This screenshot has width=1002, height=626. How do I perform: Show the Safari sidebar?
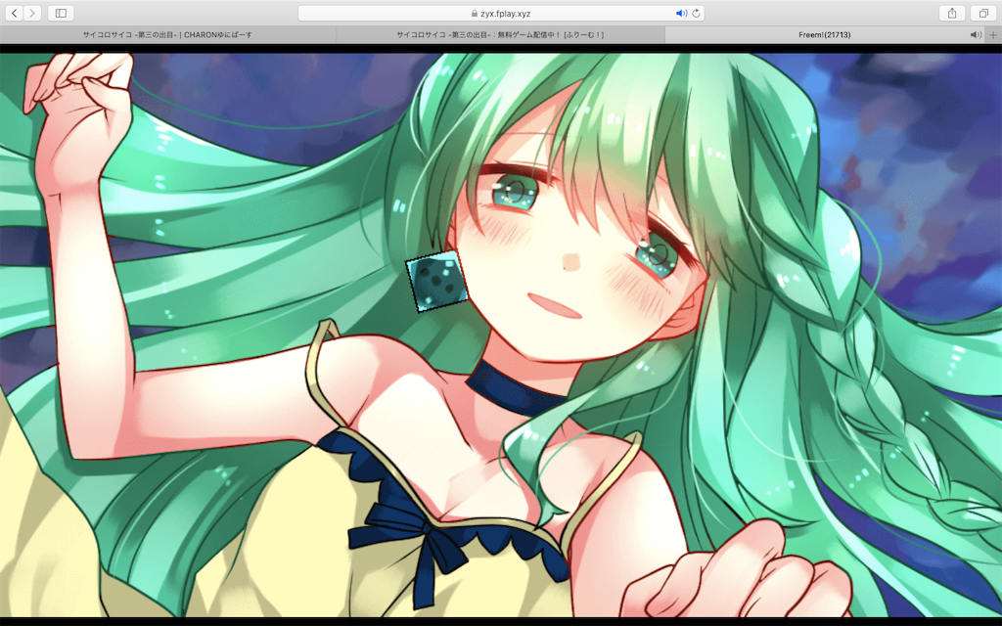click(x=61, y=13)
